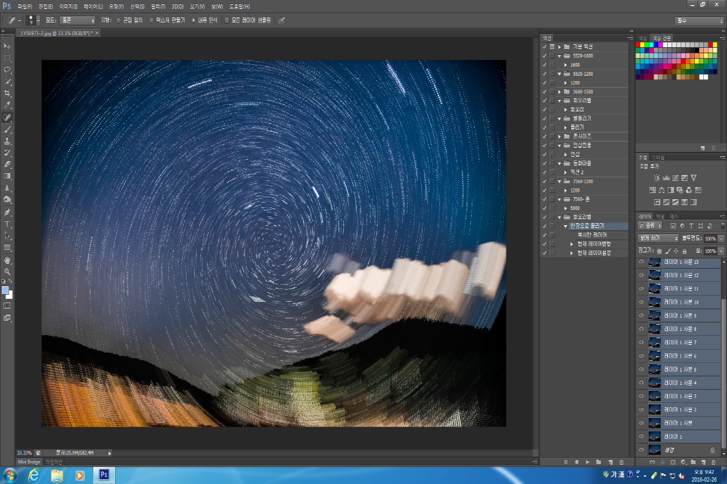The image size is (727, 484).
Task: Open Internet Explorer from the taskbar
Action: click(34, 475)
